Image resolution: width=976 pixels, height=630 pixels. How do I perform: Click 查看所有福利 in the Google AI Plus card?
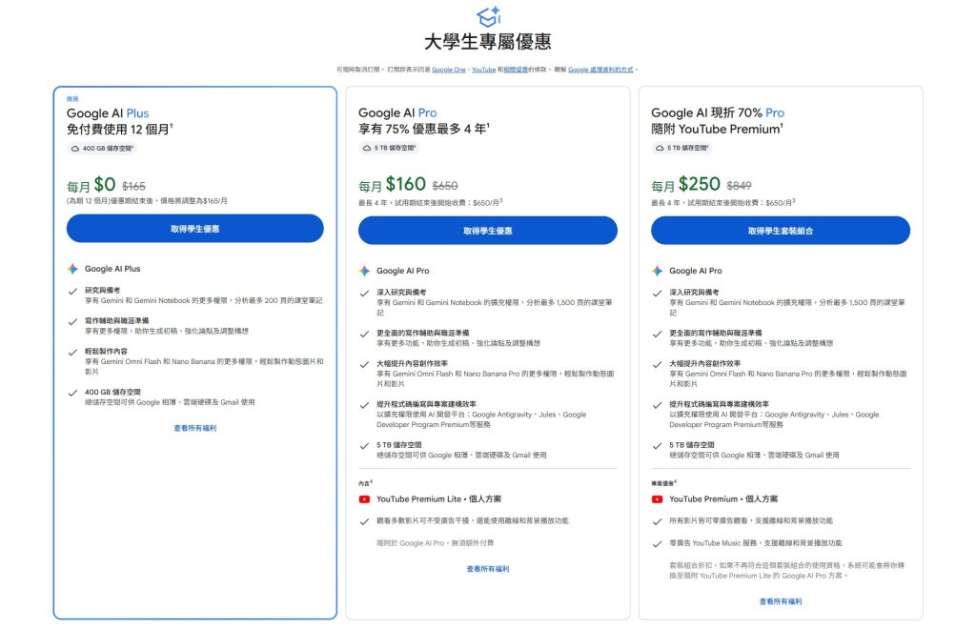[x=195, y=428]
